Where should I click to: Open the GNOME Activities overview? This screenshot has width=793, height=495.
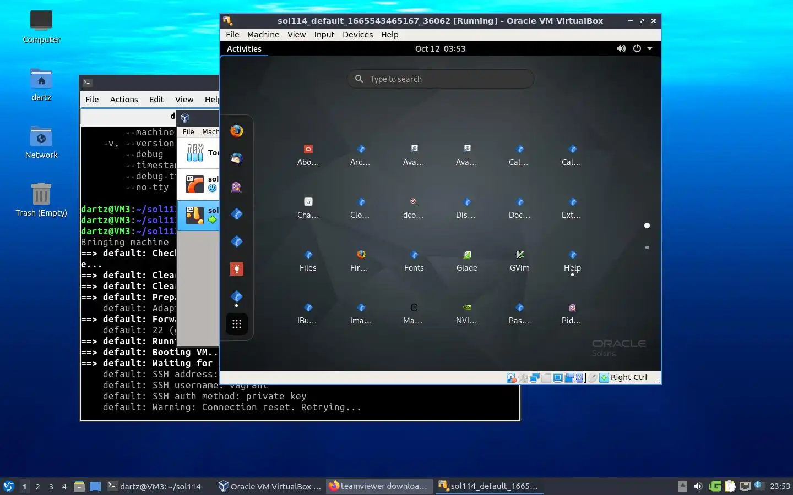pyautogui.click(x=244, y=48)
